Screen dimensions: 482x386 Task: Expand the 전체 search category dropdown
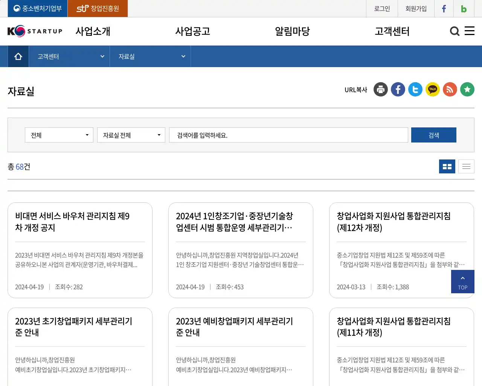click(59, 135)
